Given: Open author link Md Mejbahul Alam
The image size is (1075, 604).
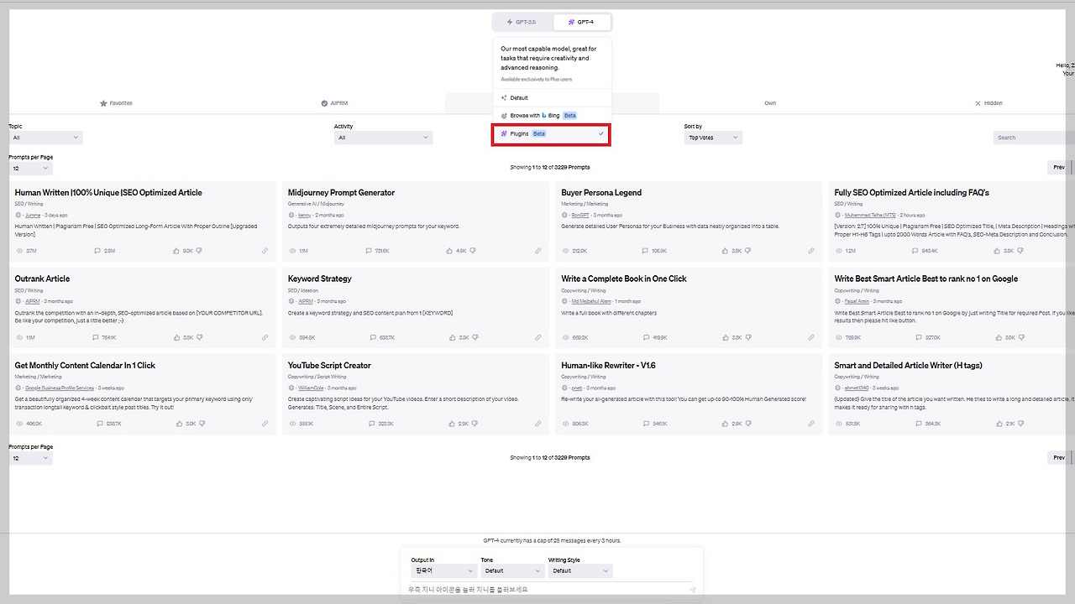Looking at the screenshot, I should 593,301.
